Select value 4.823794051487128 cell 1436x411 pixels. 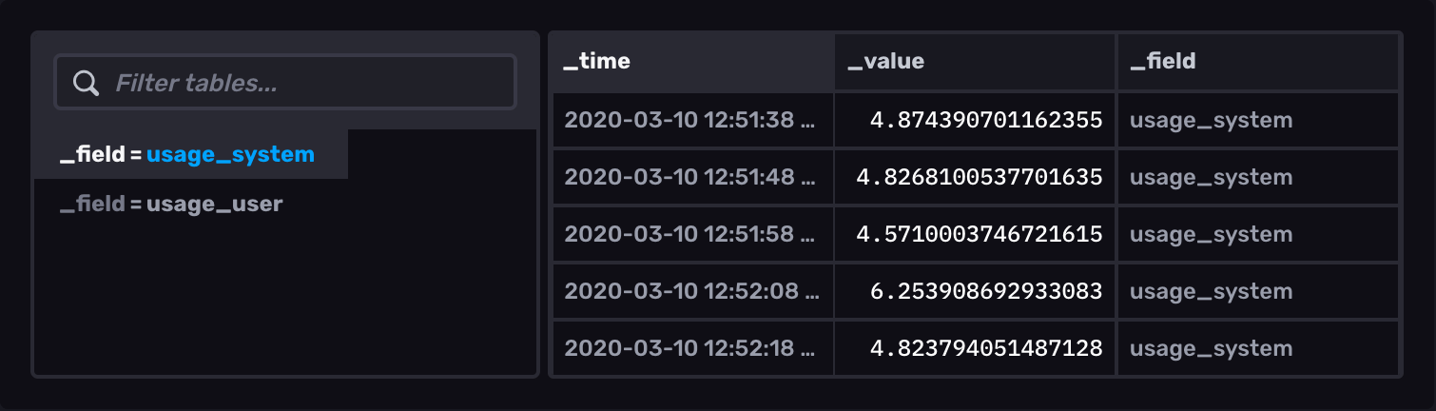[985, 348]
